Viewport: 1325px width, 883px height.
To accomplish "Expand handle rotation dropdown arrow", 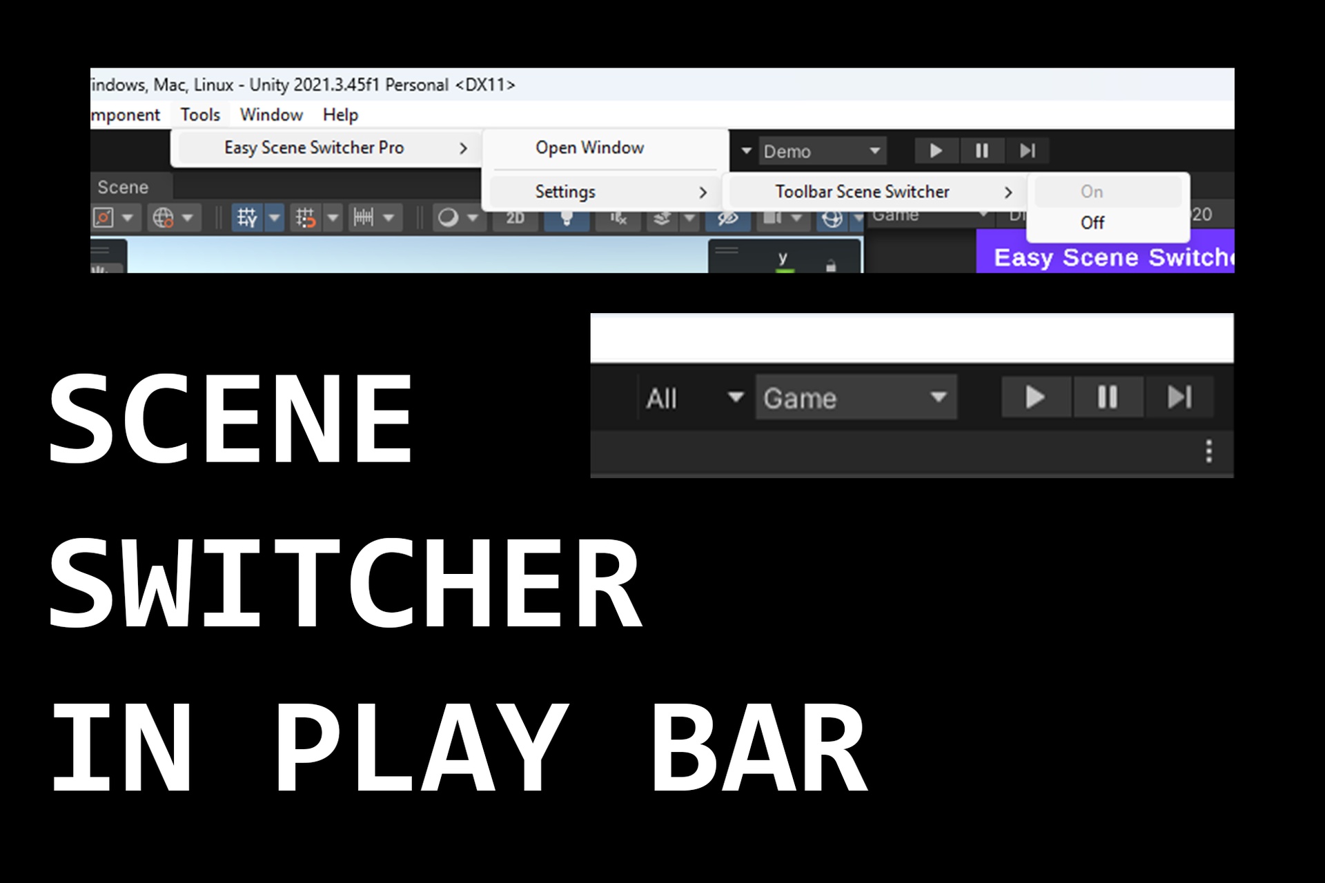I will pyautogui.click(x=188, y=218).
